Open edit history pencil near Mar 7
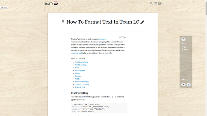The height and width of the screenshot is (116, 207). click(120, 37)
